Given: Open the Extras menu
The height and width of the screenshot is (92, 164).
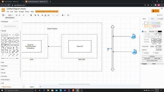Looking at the screenshot, I should [27, 12].
